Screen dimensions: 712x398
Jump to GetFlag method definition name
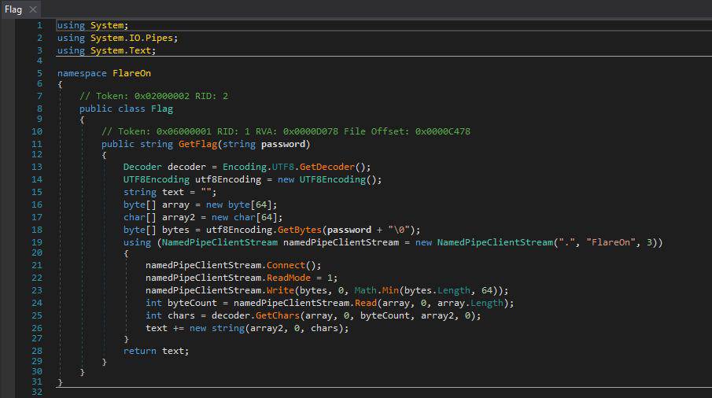201,144
